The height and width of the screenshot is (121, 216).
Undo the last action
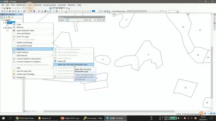pos(24,8)
